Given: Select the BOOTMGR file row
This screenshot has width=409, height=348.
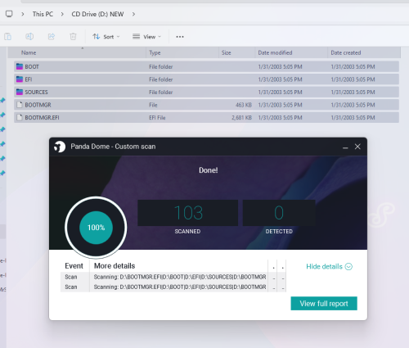Looking at the screenshot, I should tap(206, 105).
